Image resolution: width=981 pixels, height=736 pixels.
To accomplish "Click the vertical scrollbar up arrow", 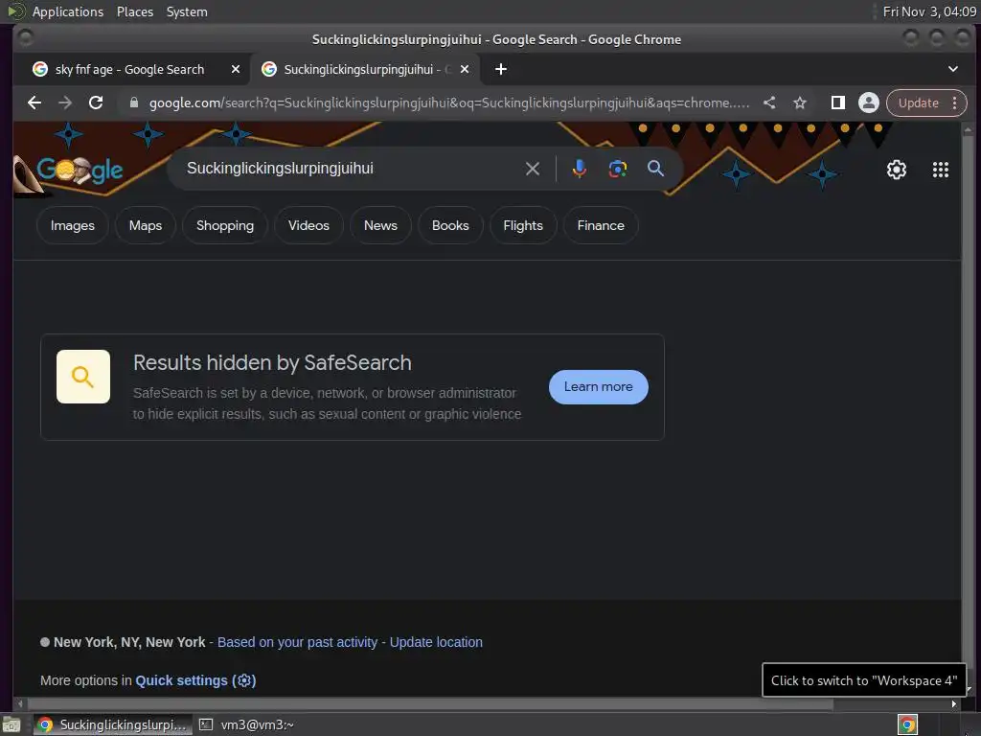I will tap(968, 130).
